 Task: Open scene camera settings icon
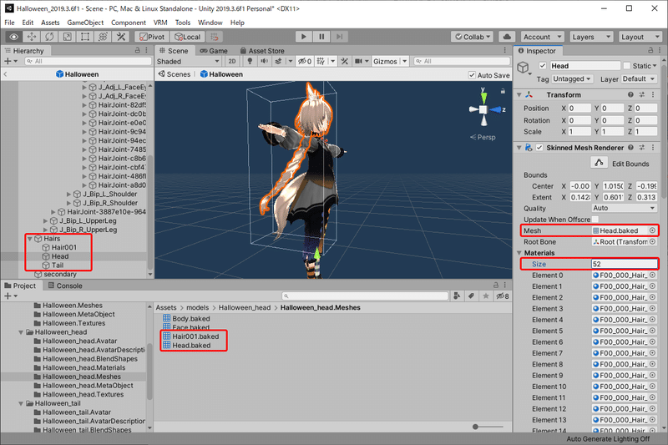359,61
